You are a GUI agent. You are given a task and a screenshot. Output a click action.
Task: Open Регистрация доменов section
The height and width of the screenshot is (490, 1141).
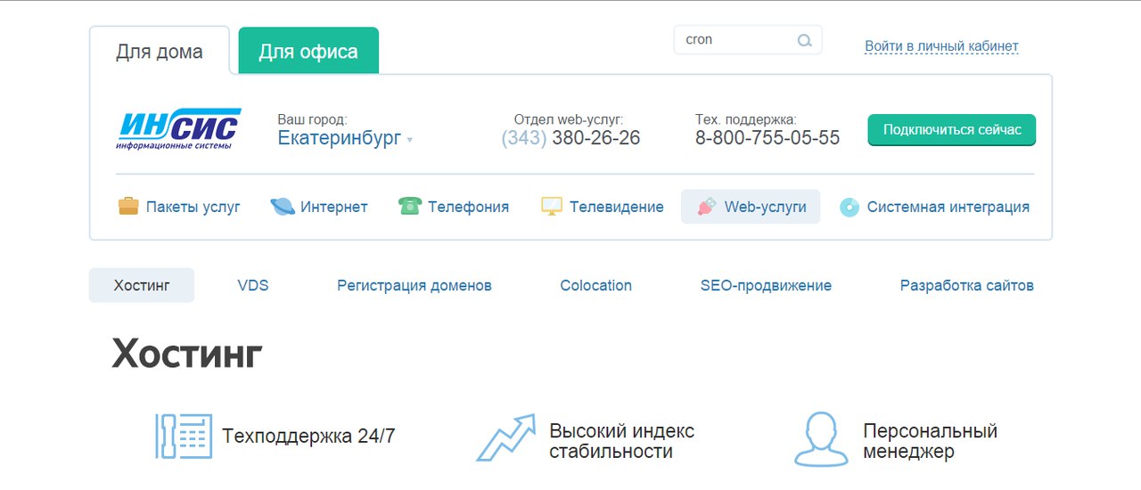415,286
